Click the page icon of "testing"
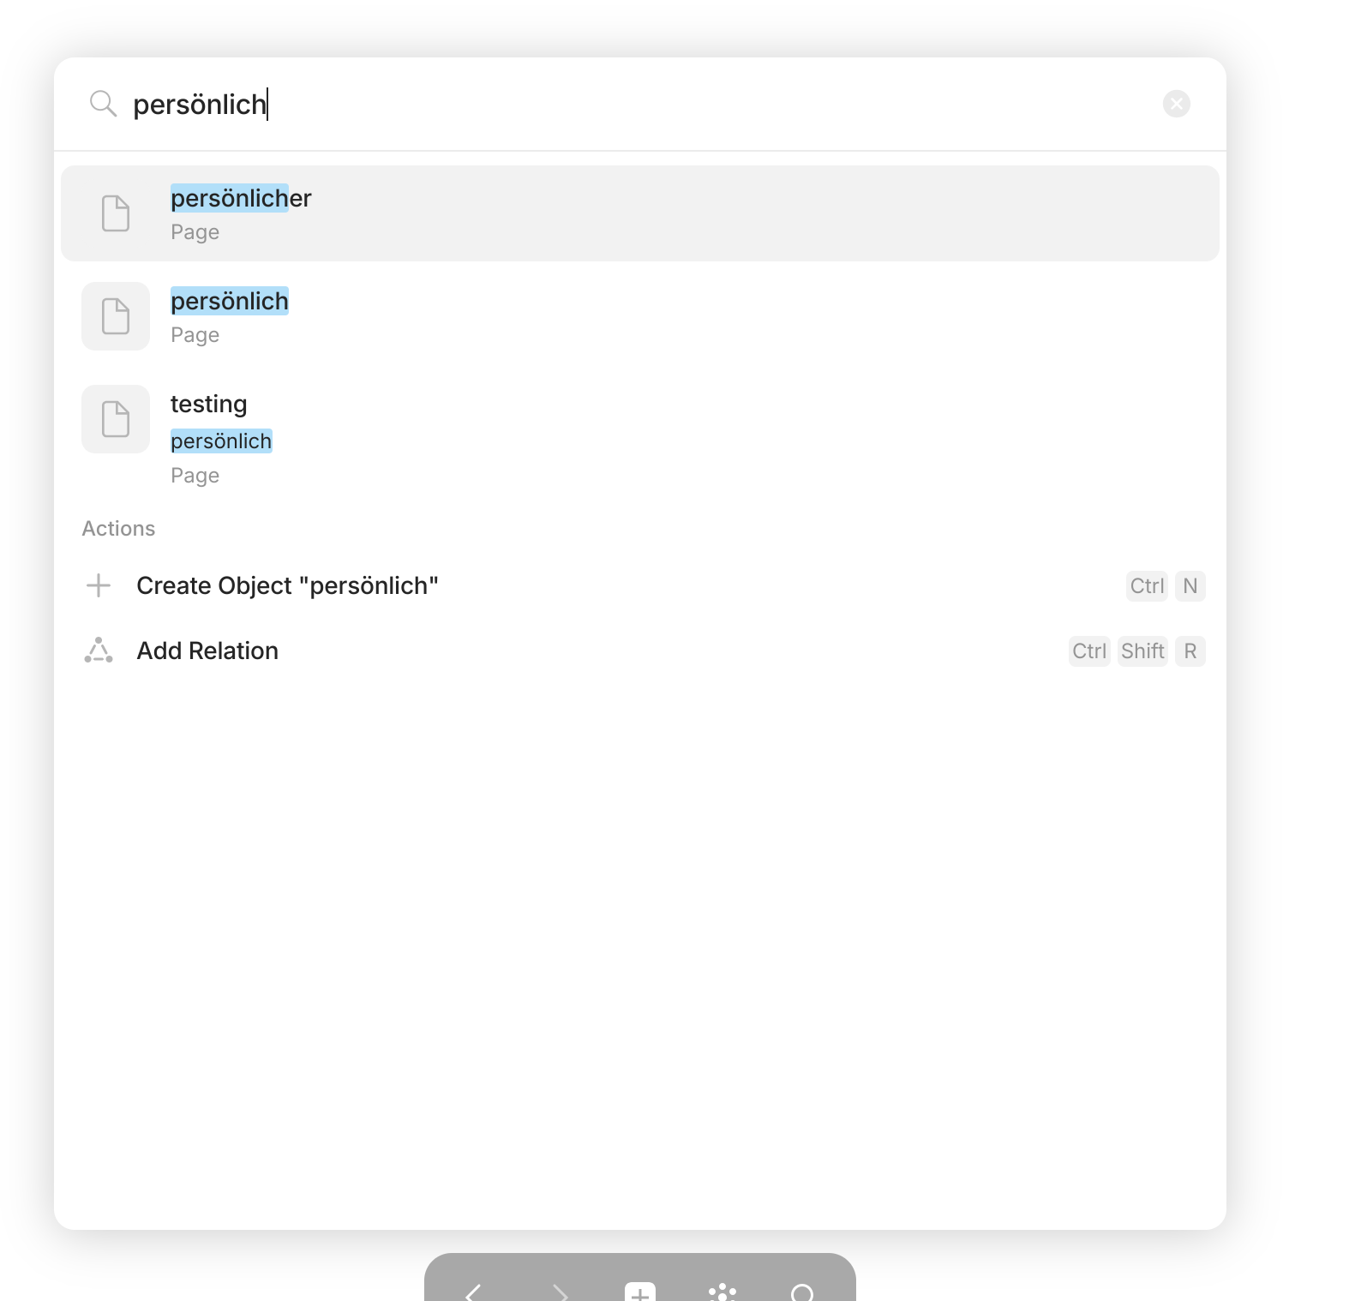The image size is (1349, 1301). tap(116, 419)
